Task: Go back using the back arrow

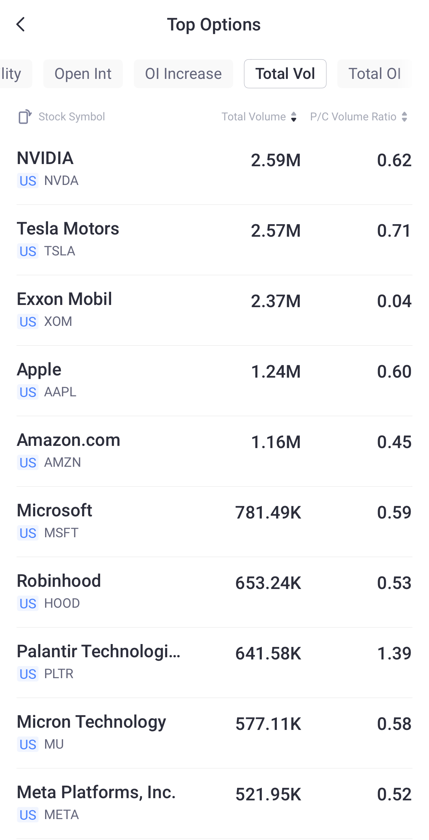Action: pos(21,25)
